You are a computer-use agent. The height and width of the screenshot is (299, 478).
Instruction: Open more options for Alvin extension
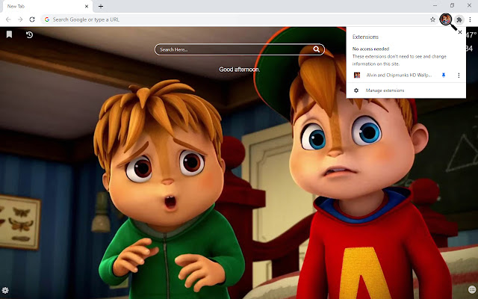[x=459, y=75]
